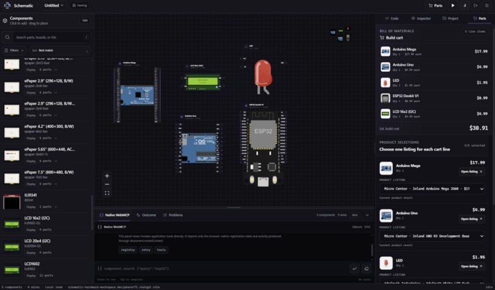Select the green LCD 16x2 on canvas
Viewport: 495px width, 290px height.
[203, 82]
